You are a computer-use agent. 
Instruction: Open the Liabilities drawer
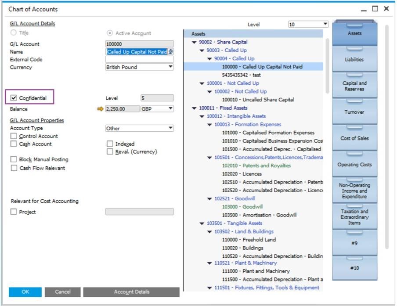pos(354,60)
